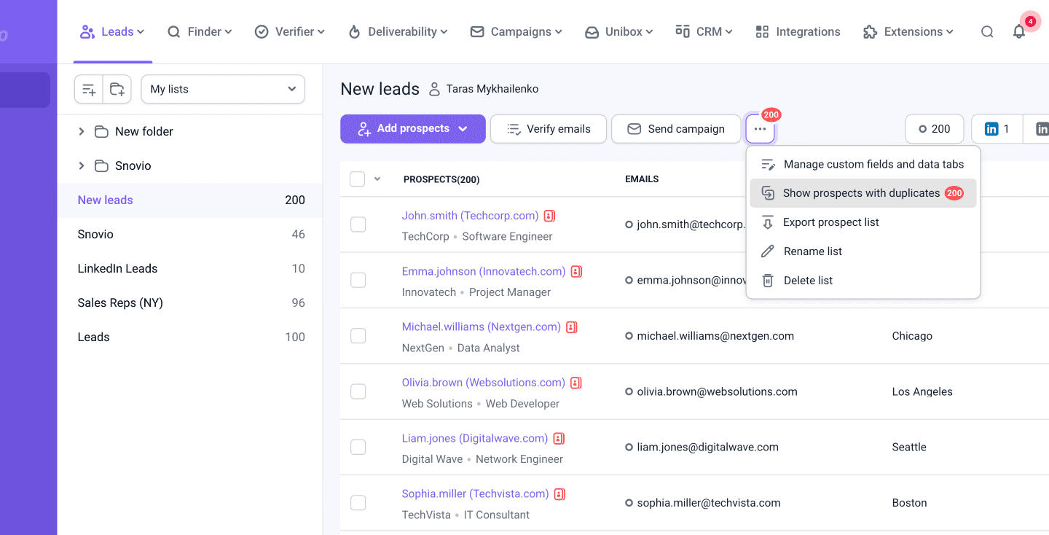Expand the Snovio folder

(82, 165)
